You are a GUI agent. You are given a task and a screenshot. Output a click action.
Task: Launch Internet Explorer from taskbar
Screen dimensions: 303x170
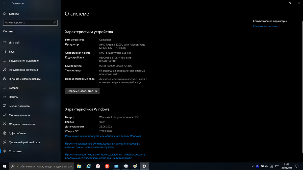(89, 166)
